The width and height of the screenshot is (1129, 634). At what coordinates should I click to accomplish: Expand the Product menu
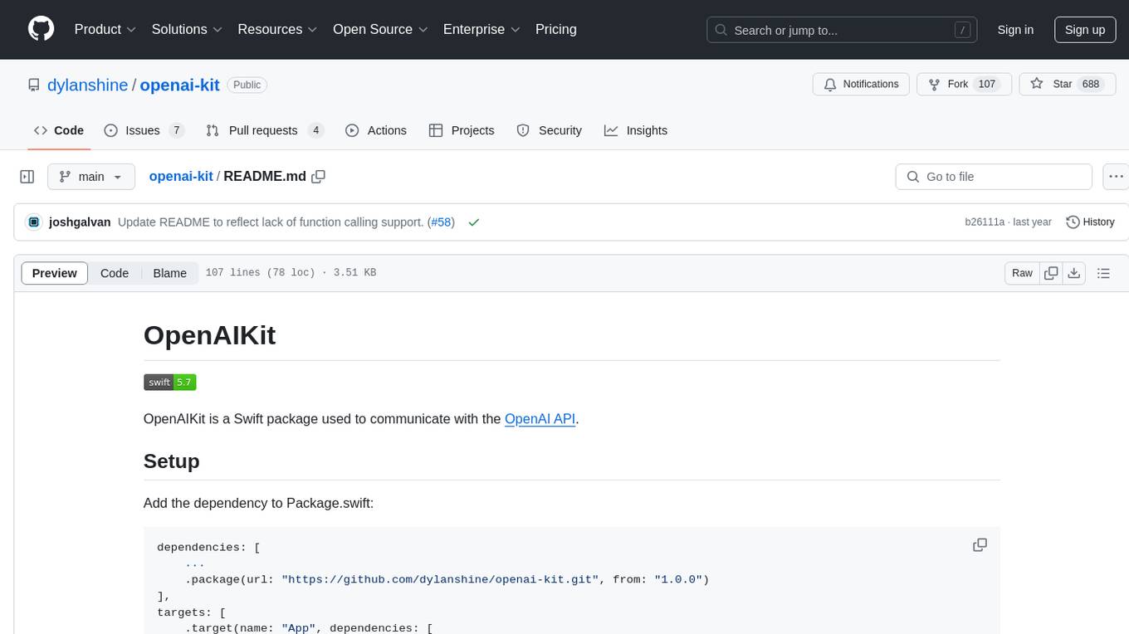[105, 29]
